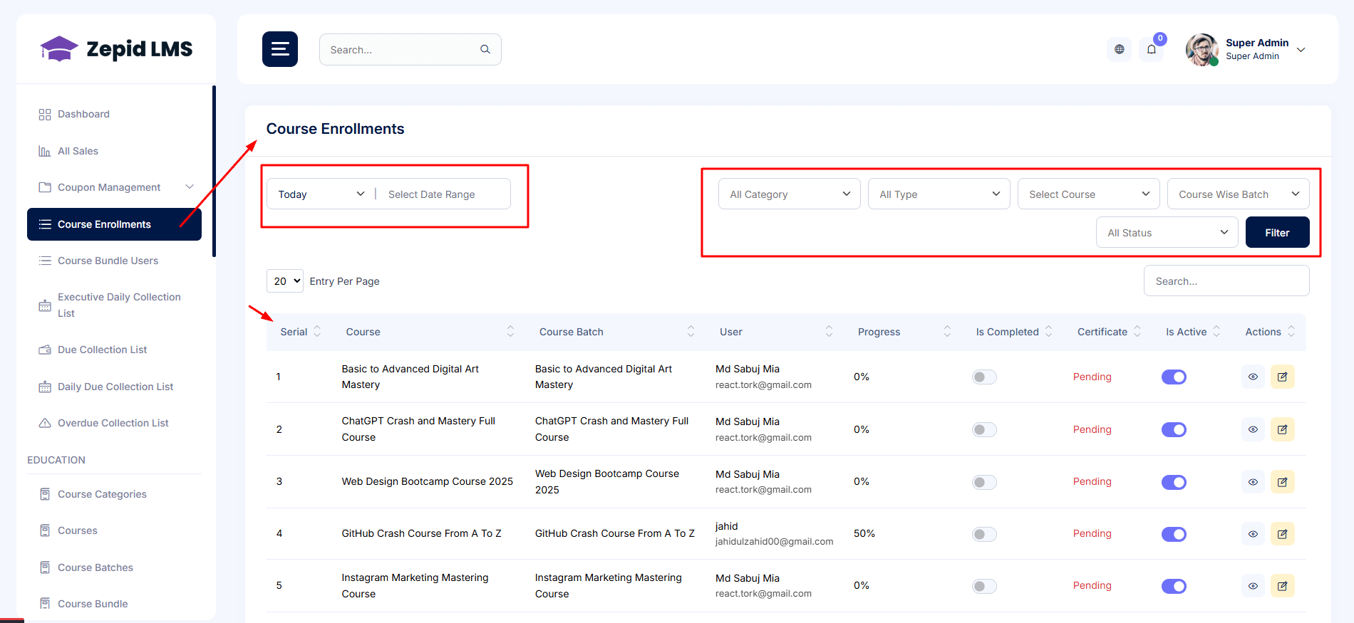Disable Is Active for Basic to Advanced Digital Art
Image resolution: width=1354 pixels, height=623 pixels.
coord(1174,377)
